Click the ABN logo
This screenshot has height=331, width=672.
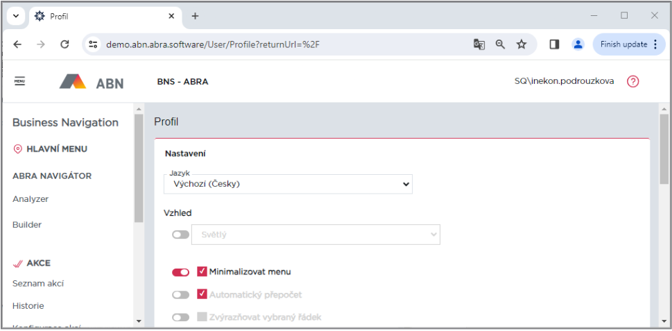tap(92, 81)
